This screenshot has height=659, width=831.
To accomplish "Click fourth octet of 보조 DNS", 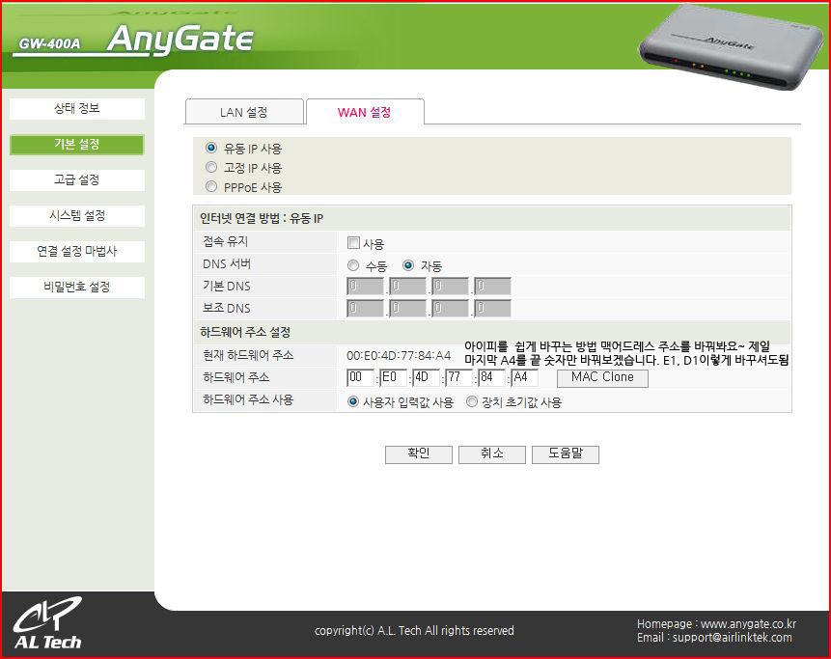I will click(492, 309).
